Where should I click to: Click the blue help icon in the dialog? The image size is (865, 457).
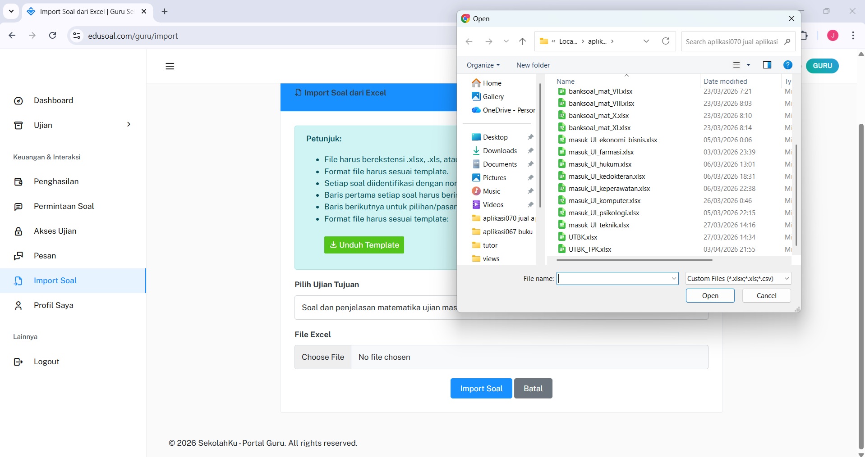[787, 65]
